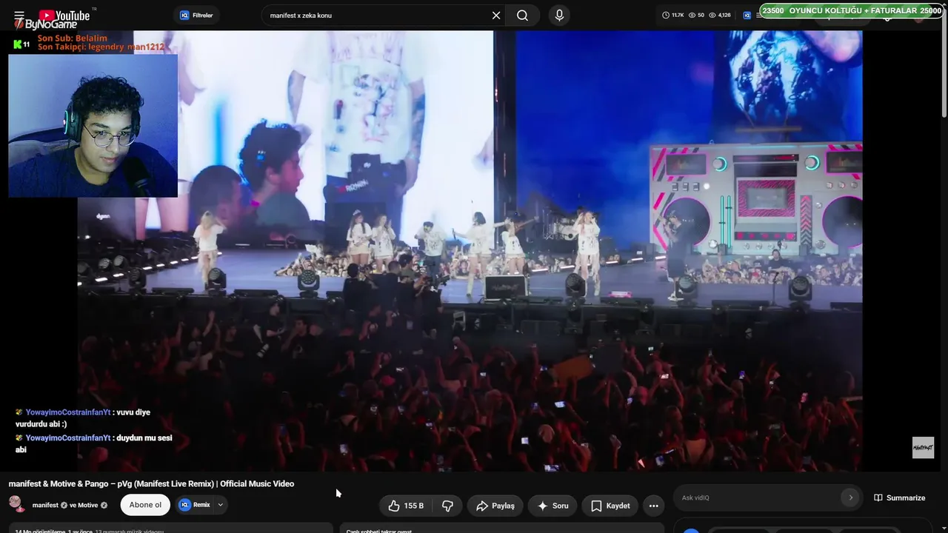
Task: Open the three-dot more actions menu
Action: tap(653, 506)
